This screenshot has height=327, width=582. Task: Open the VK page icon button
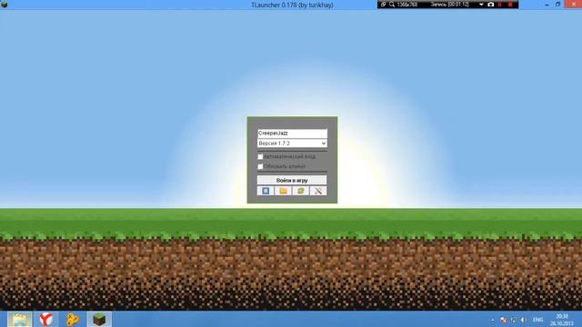[x=266, y=191]
